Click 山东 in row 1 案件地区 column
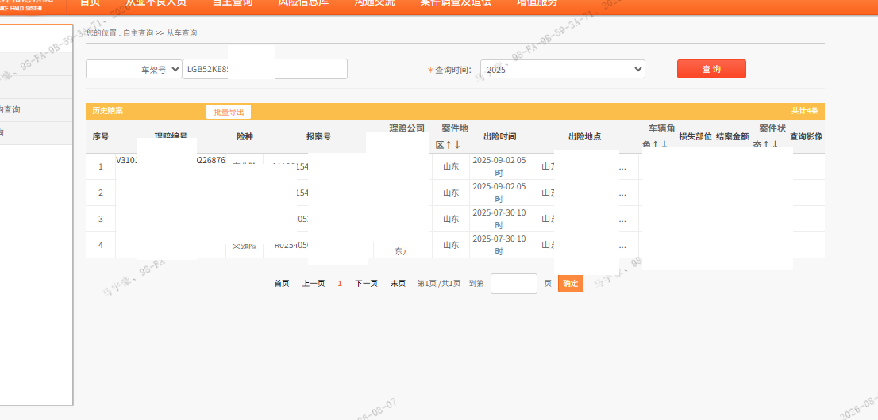 [x=451, y=166]
